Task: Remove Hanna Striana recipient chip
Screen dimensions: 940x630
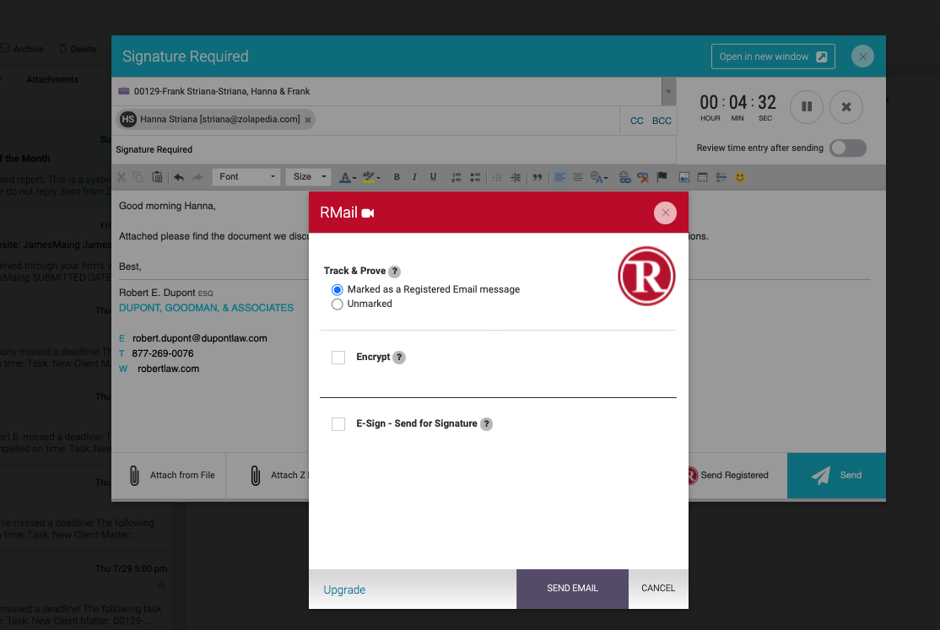Action: [307, 120]
